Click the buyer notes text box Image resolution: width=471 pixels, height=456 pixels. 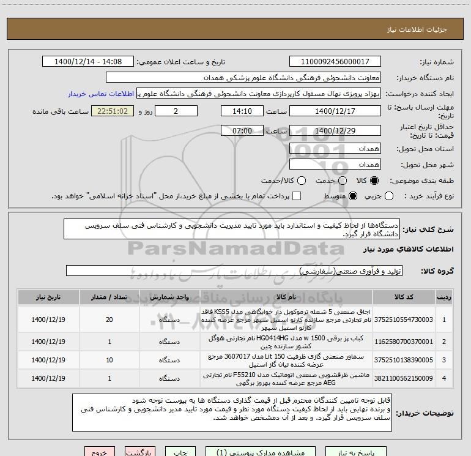click(x=232, y=413)
